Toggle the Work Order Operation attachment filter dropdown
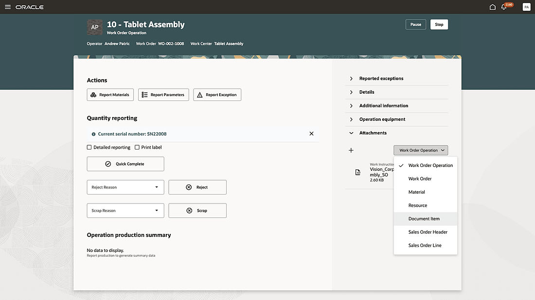 pyautogui.click(x=421, y=150)
